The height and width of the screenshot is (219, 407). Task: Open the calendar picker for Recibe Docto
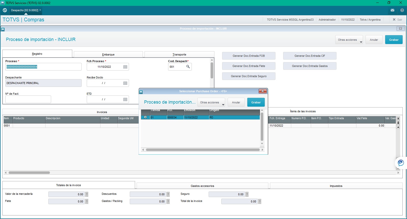click(125, 83)
